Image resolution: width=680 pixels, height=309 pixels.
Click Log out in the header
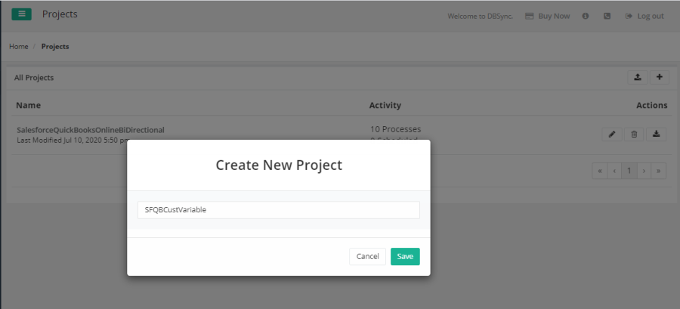coord(644,16)
